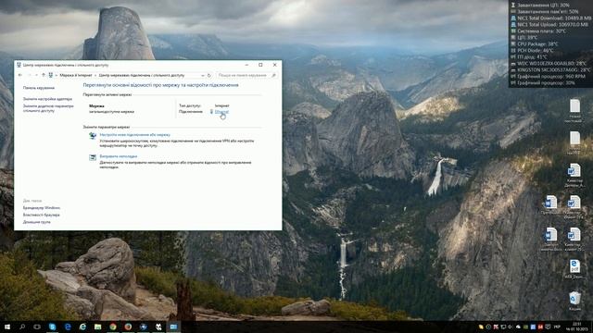Select the active Control Panel taskbar button
The width and height of the screenshot is (593, 333).
(x=173, y=327)
